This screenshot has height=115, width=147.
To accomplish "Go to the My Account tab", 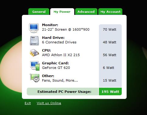I will 110,12.
